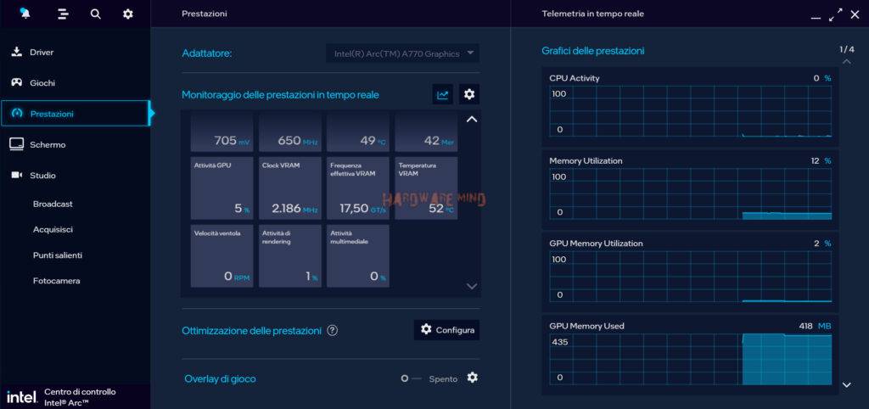Click the Studio camera icon
The width and height of the screenshot is (869, 409).
tap(17, 175)
